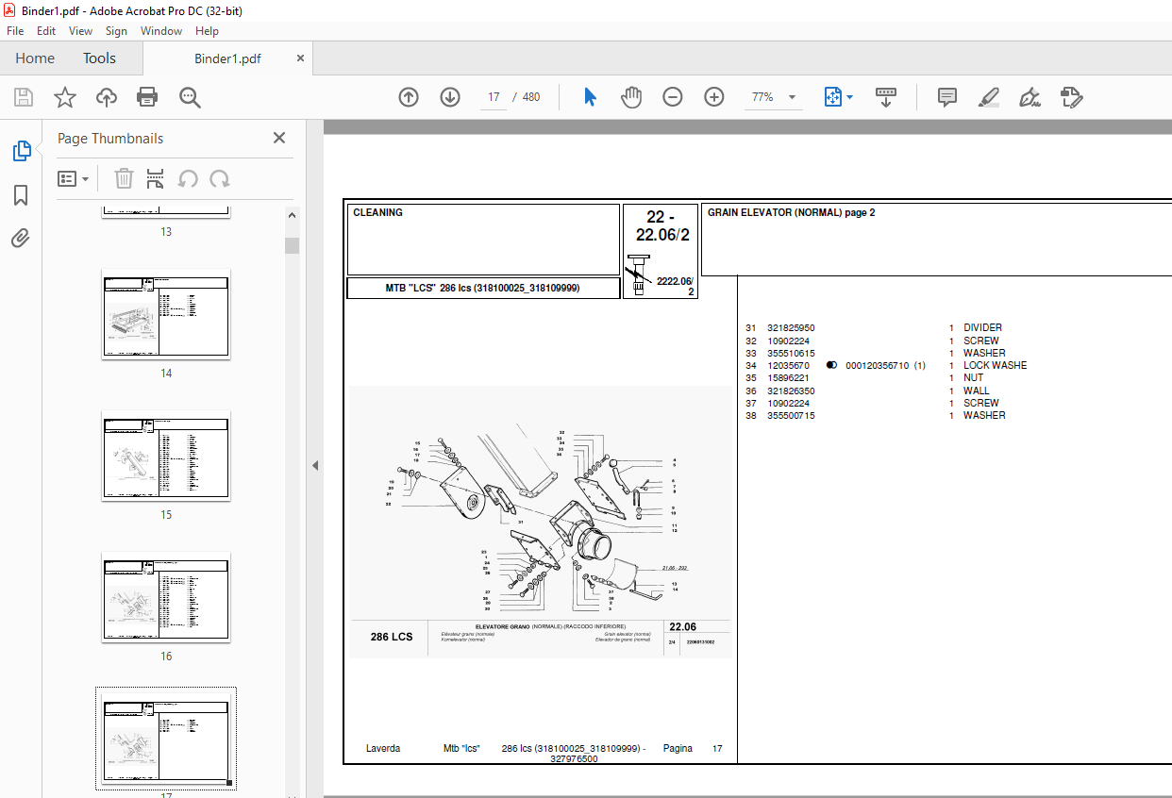Close the Page Thumbnails panel

(x=279, y=138)
